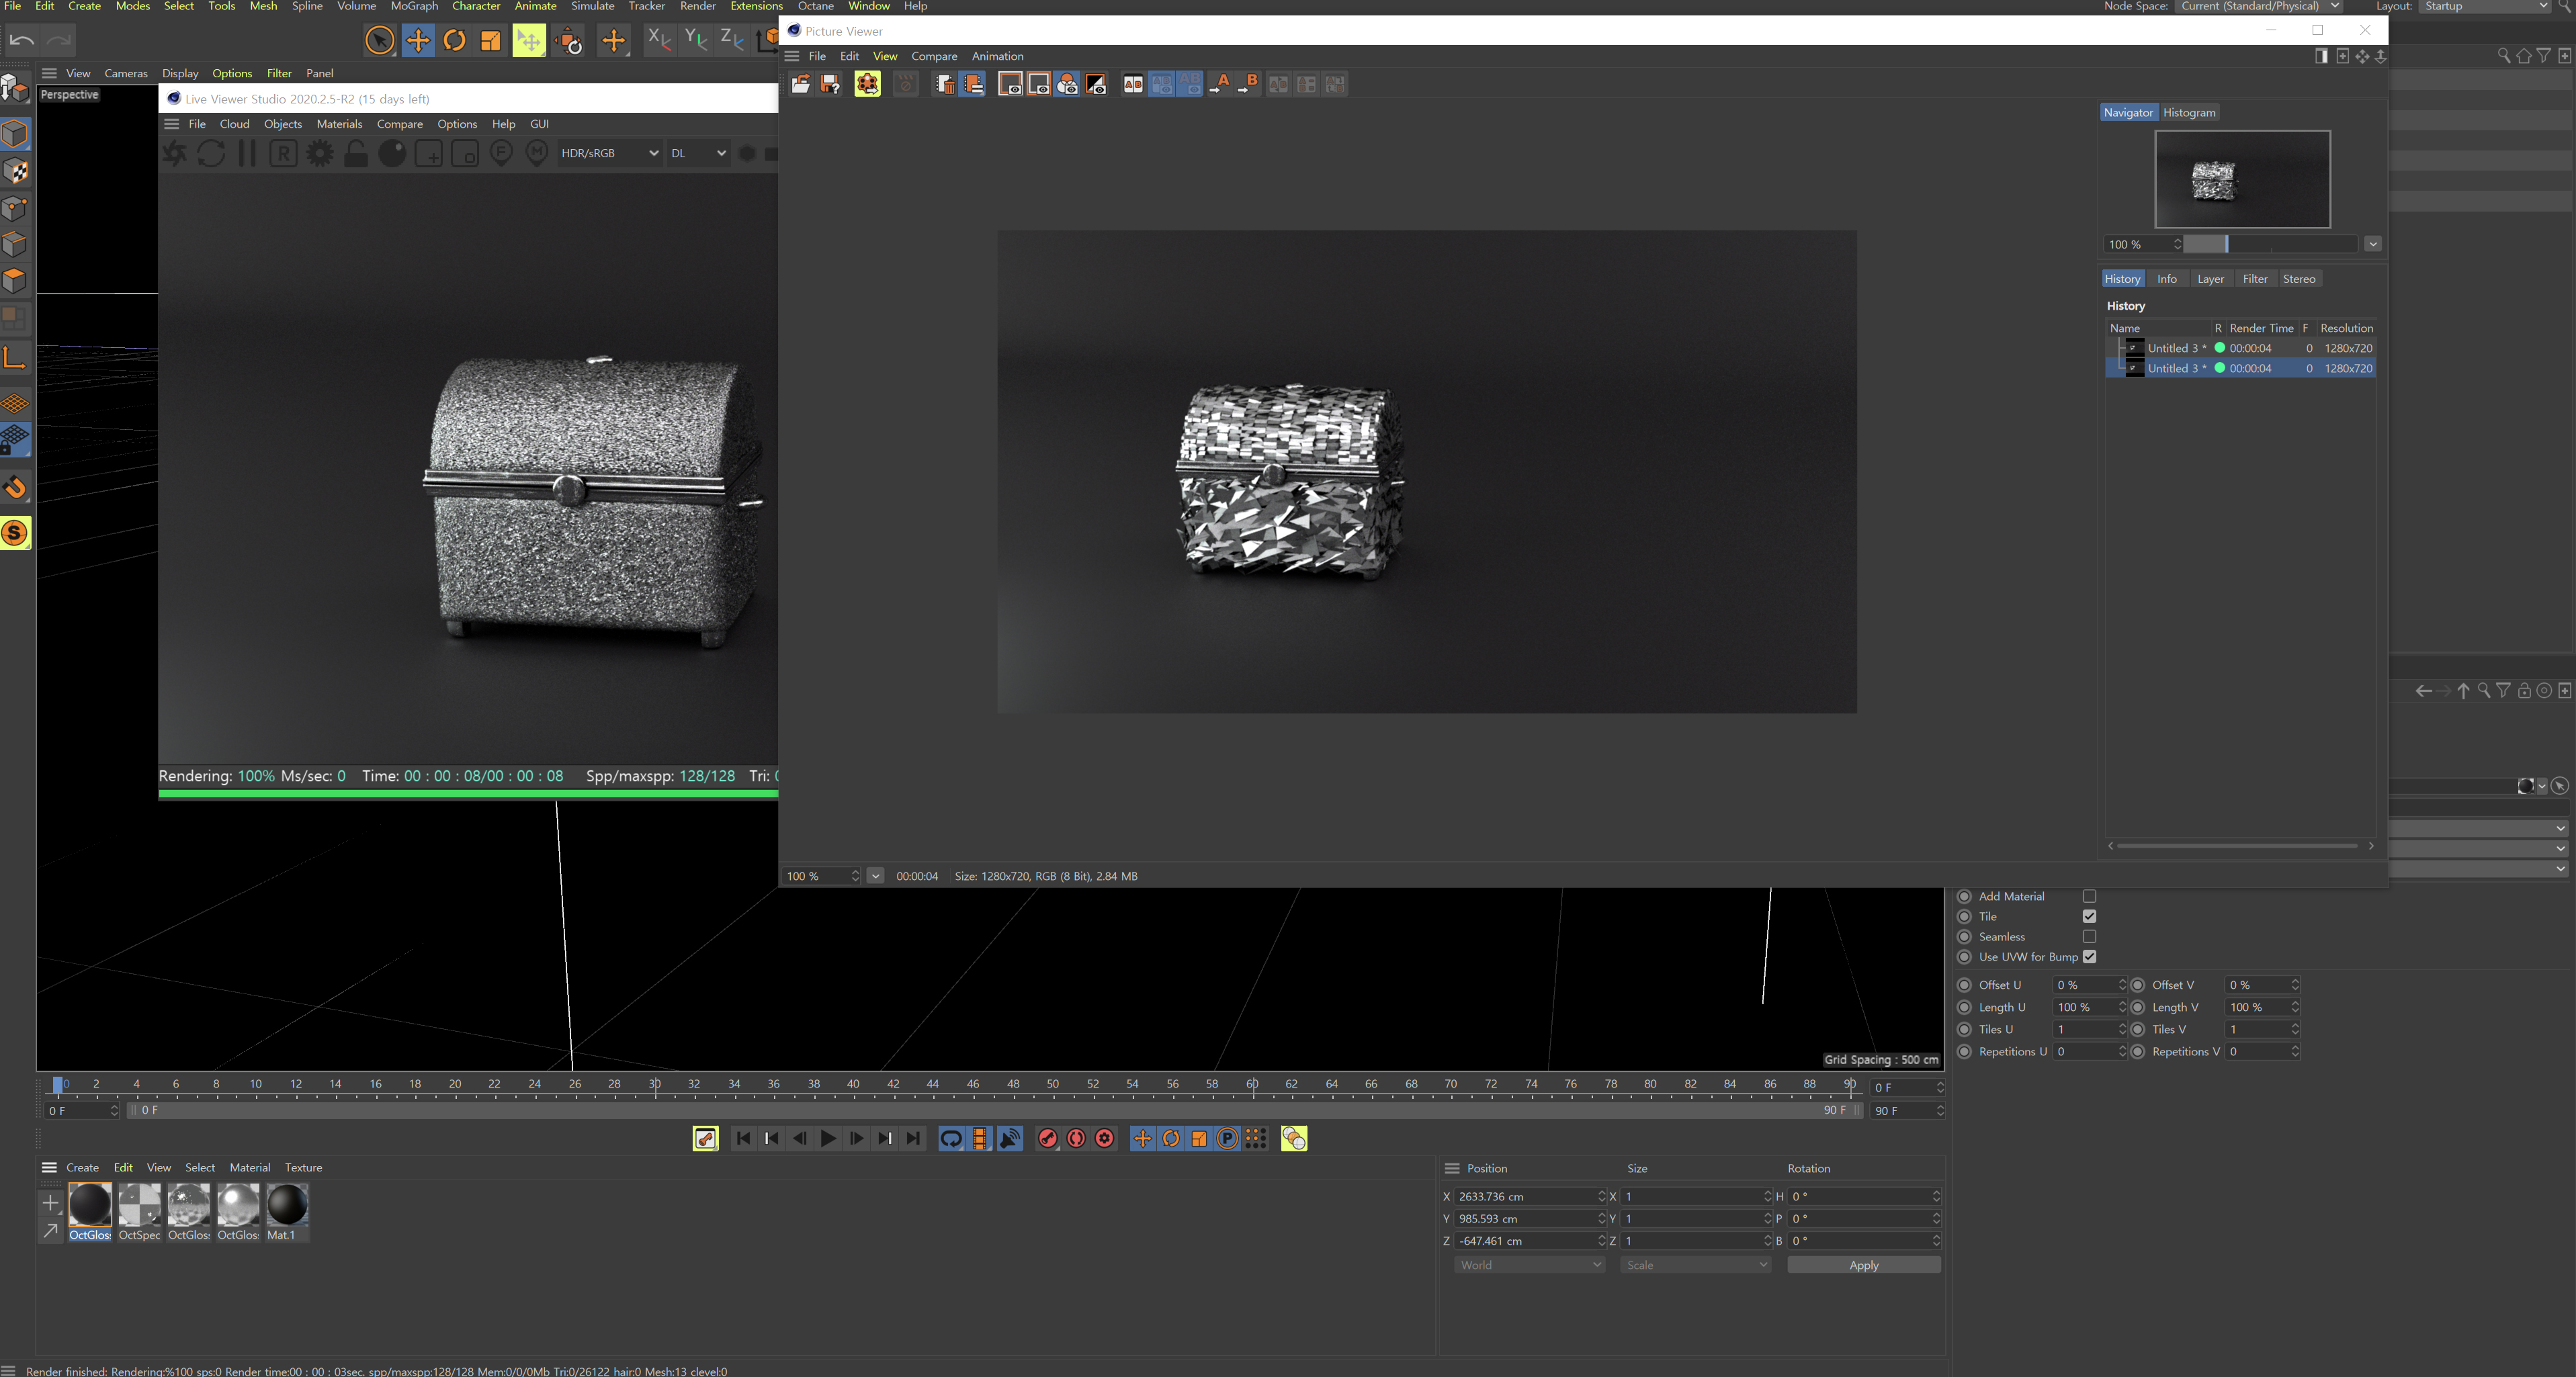Open HDR/sRGB color space dropdown
2576x1377 pixels.
tap(609, 153)
